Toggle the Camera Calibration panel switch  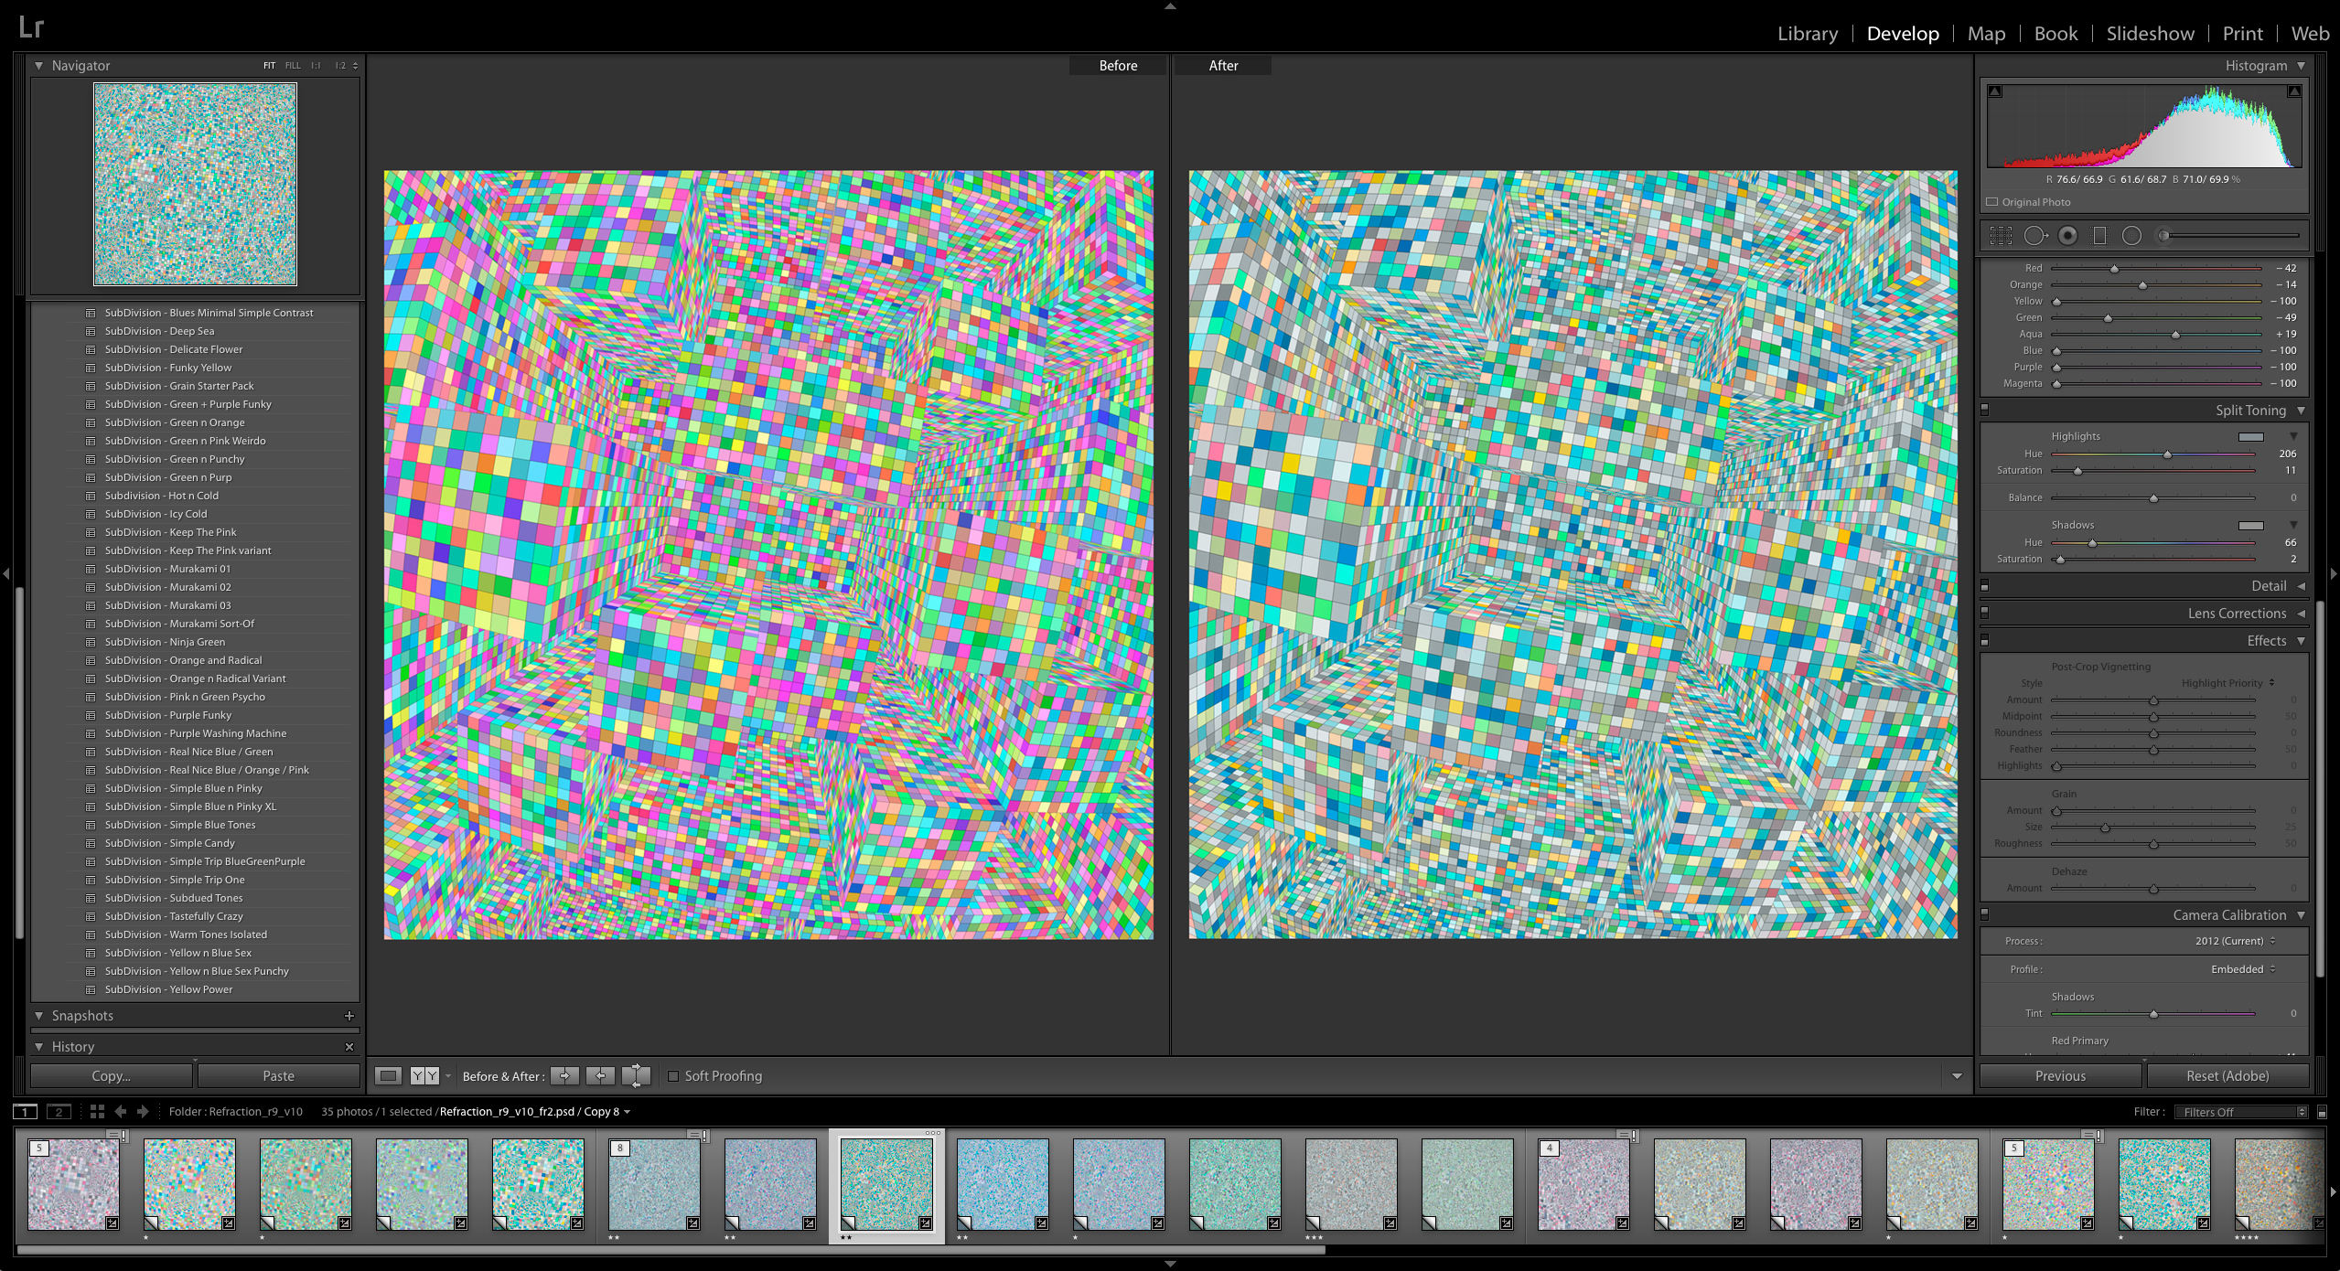pyautogui.click(x=1984, y=915)
